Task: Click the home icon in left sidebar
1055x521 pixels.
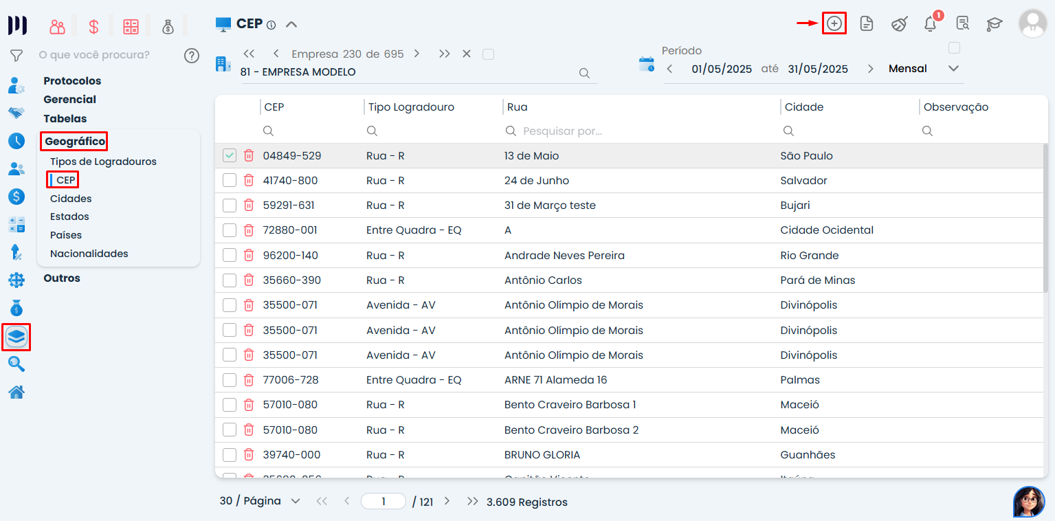Action: pyautogui.click(x=16, y=392)
